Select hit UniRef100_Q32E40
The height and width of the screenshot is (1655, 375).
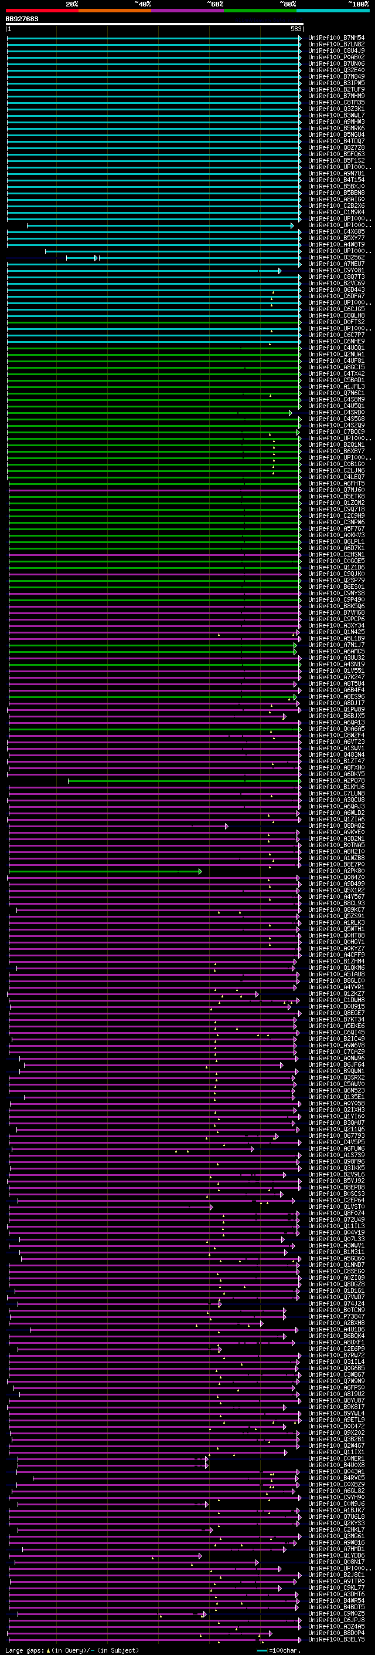click(x=336, y=70)
